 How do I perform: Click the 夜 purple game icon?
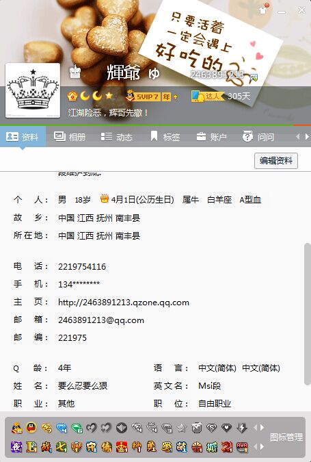16,447
